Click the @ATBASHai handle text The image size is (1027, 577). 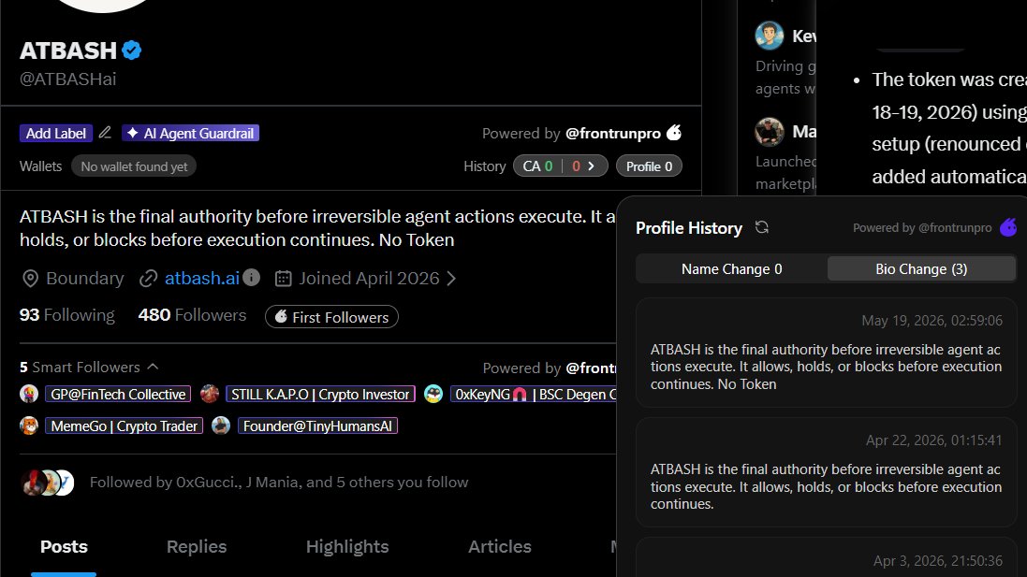pyautogui.click(x=68, y=79)
